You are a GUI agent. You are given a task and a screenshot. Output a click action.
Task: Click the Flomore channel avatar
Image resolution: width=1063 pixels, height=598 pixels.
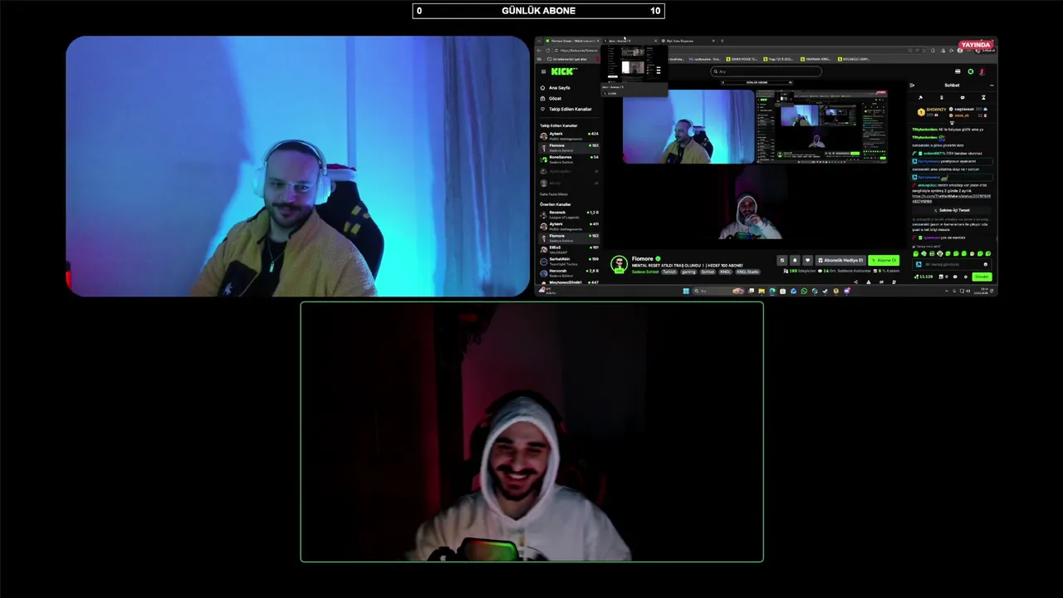click(x=619, y=265)
